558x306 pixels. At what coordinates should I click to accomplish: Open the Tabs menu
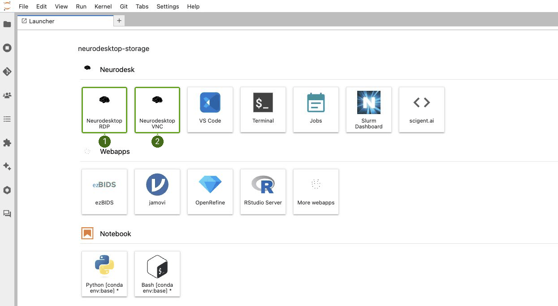click(x=142, y=6)
